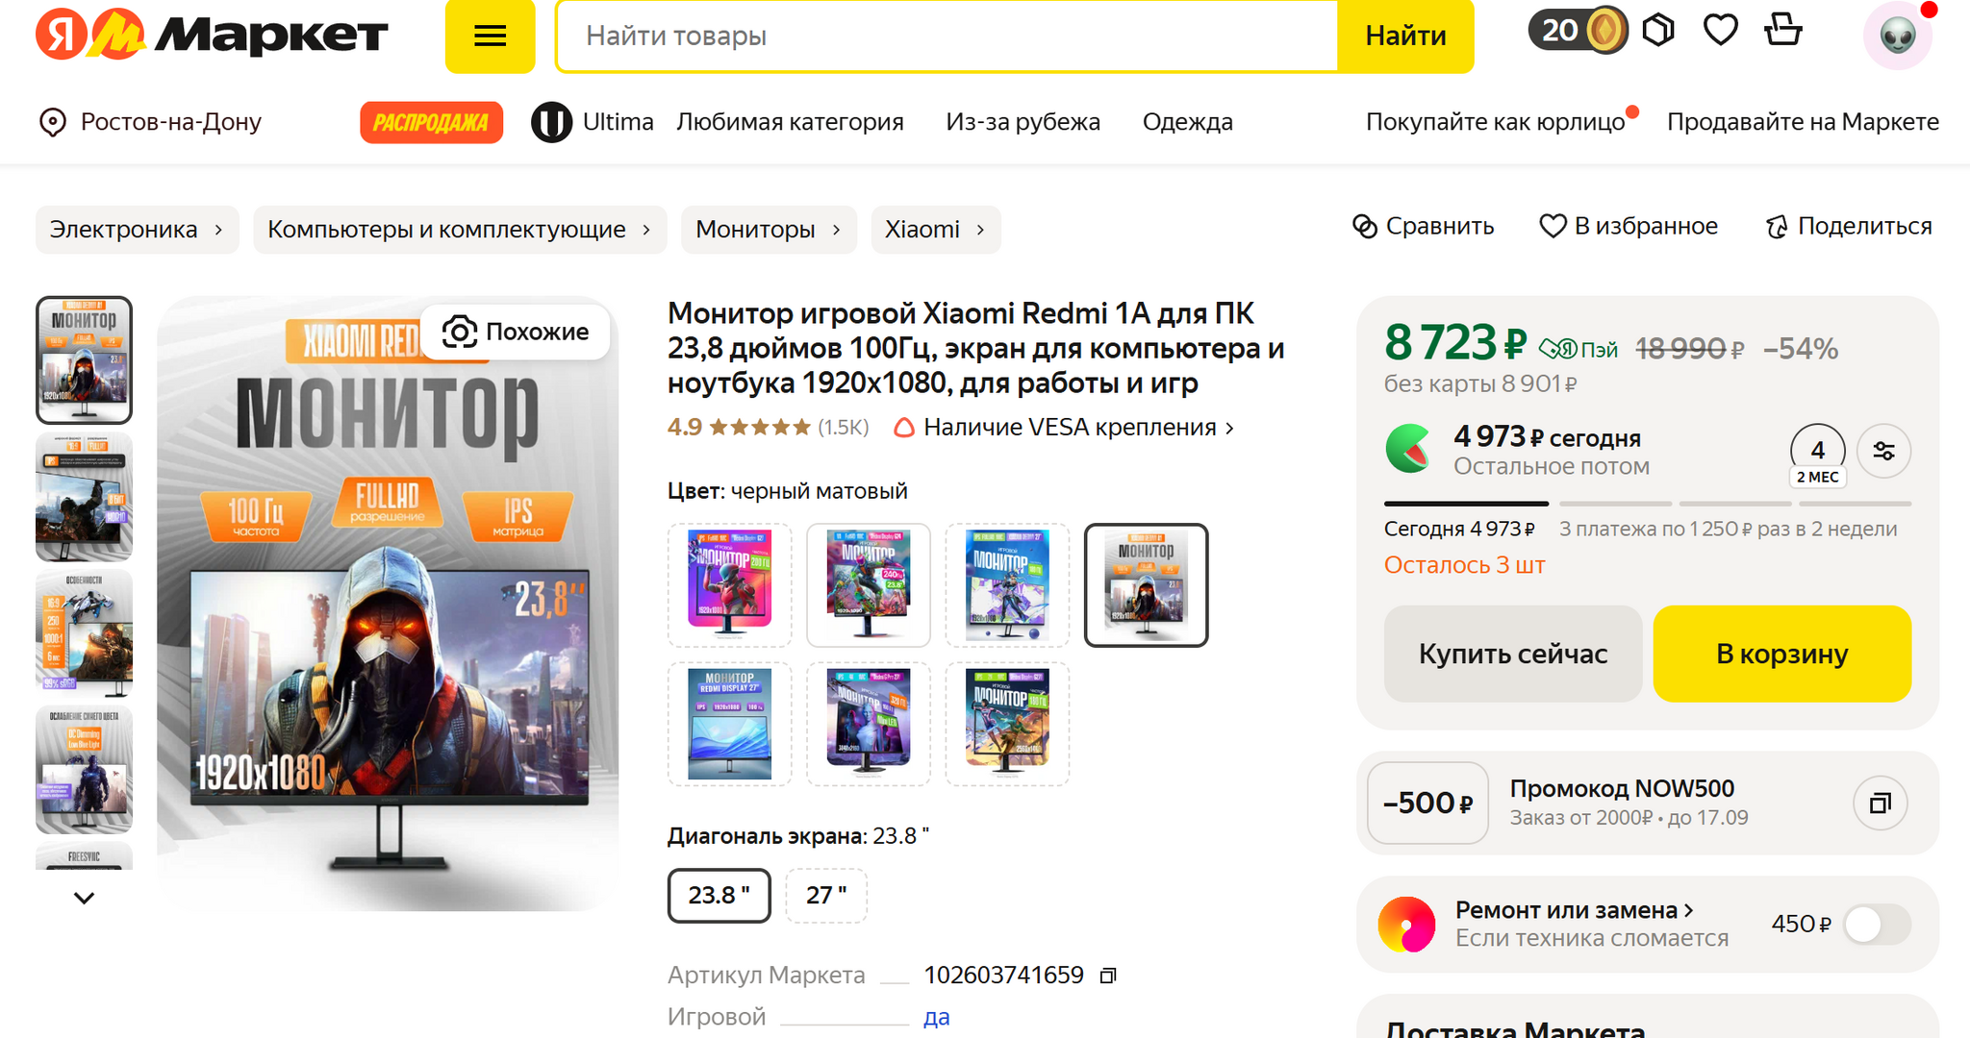Copy promo code NOW500 icon

tap(1880, 803)
